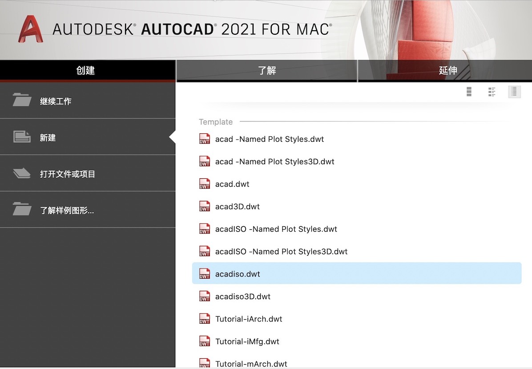The height and width of the screenshot is (369, 532).
Task: Open the 延伸 tab
Action: [445, 71]
